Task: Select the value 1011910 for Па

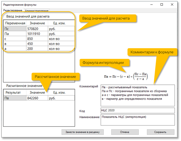Action: point(37,34)
